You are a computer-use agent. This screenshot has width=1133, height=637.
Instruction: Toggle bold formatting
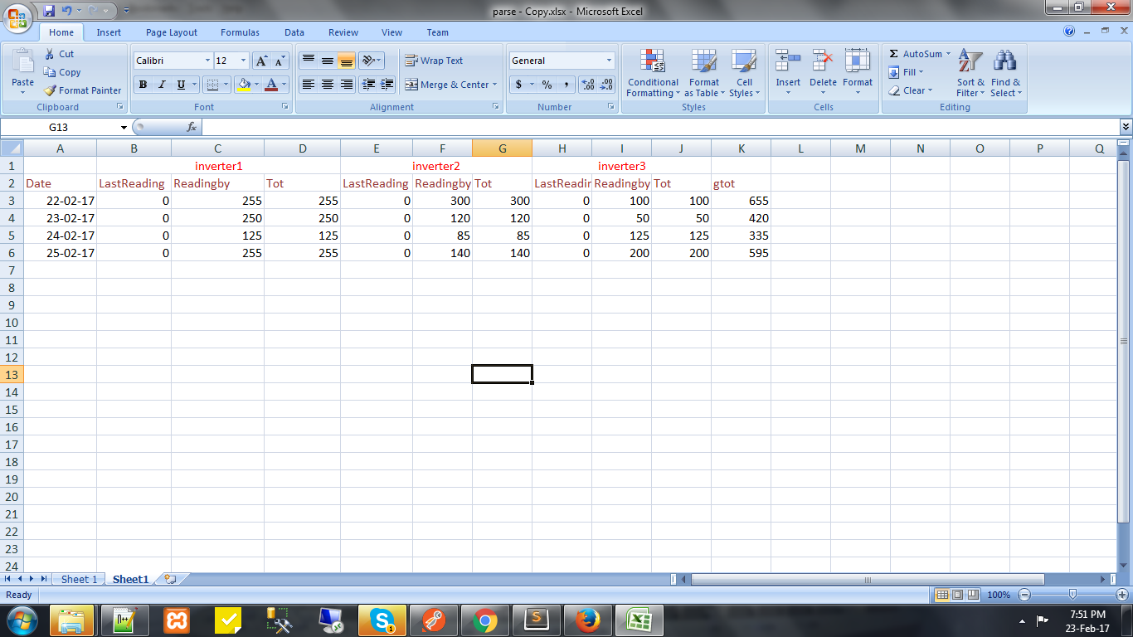[143, 85]
